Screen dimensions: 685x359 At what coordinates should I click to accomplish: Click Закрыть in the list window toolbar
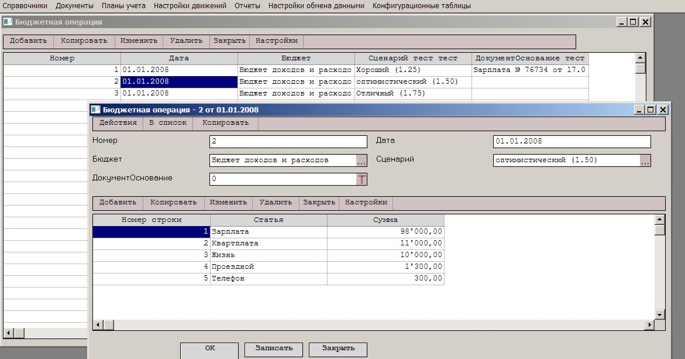pos(229,40)
